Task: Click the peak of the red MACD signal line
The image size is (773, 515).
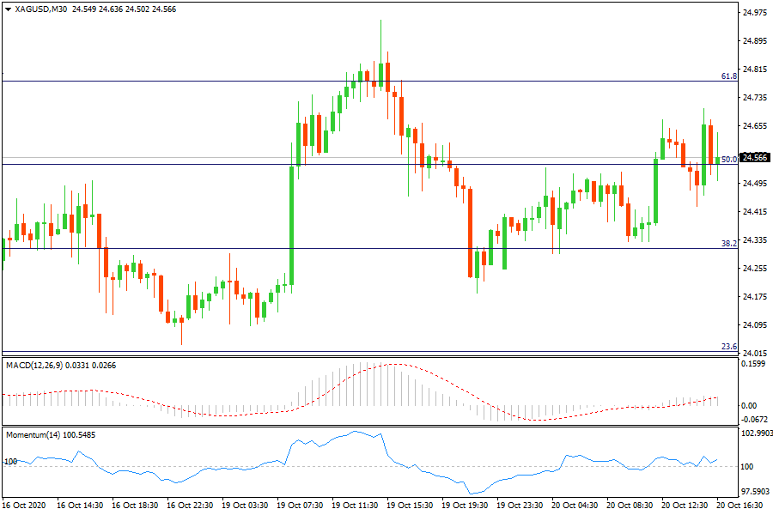Action: coord(394,364)
